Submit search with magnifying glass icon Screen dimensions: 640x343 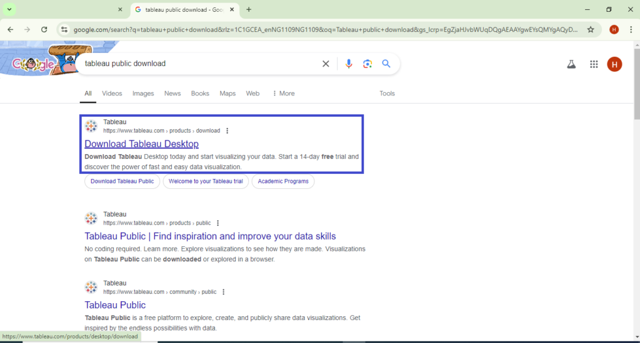click(x=386, y=64)
